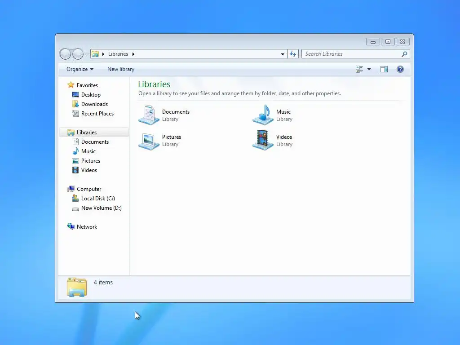The height and width of the screenshot is (345, 460).
Task: Click the Network icon in navigation pane
Action: pyautogui.click(x=71, y=226)
